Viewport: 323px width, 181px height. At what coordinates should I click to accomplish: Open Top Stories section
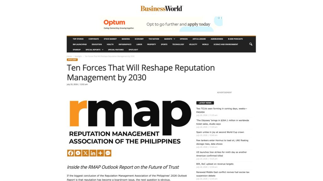(78, 39)
